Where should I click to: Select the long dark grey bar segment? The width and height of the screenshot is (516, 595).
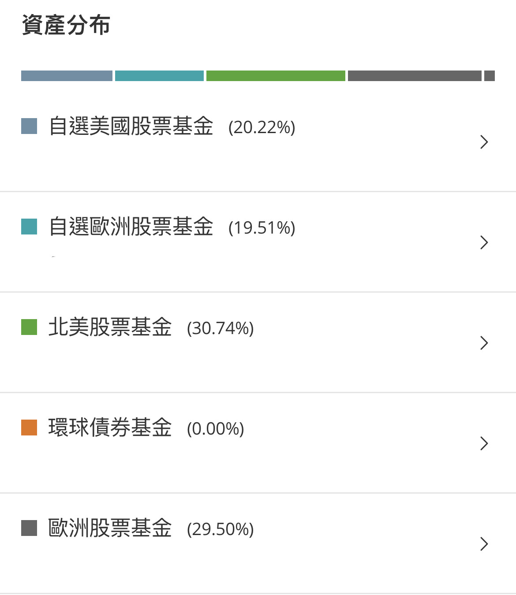pos(415,76)
